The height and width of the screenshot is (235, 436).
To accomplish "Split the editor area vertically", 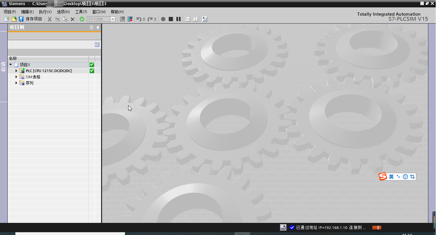I will click(195, 19).
